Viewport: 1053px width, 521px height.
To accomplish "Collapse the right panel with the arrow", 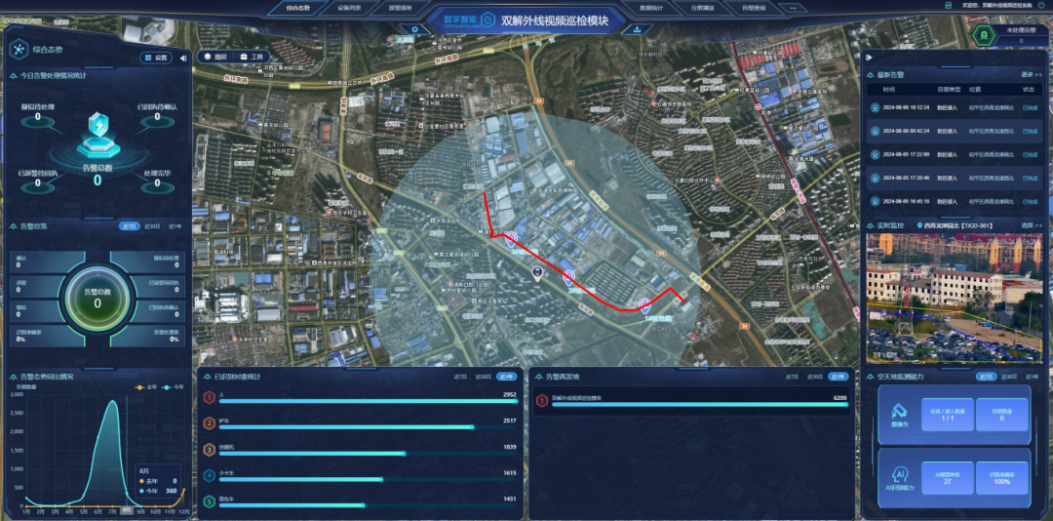I will 870,58.
